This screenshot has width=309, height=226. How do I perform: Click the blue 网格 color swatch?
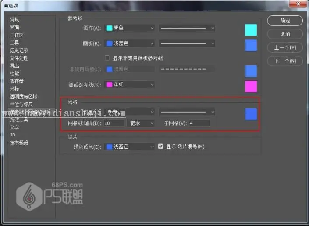251,114
